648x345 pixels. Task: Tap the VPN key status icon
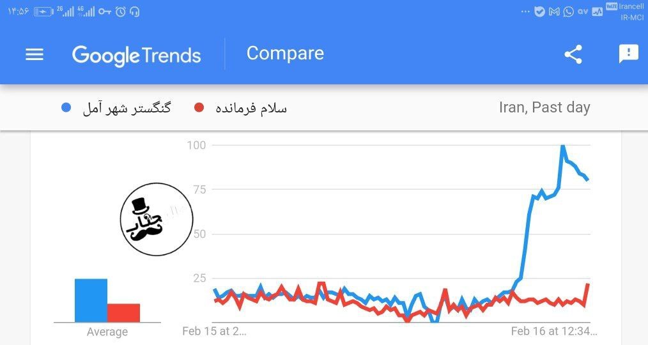click(x=105, y=11)
